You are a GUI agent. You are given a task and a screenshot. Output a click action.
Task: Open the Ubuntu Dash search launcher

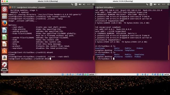click(5, 9)
